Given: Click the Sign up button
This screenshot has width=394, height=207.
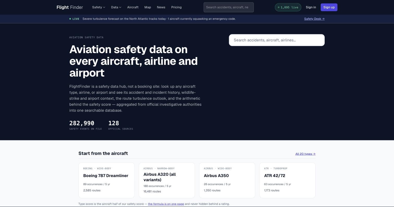Looking at the screenshot, I should tap(329, 7).
